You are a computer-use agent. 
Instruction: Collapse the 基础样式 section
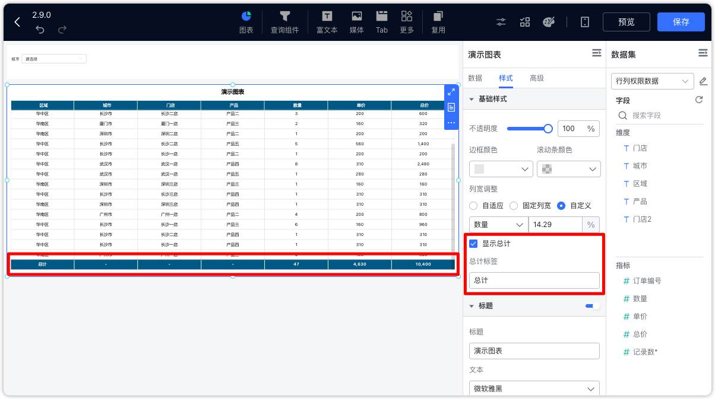[471, 99]
